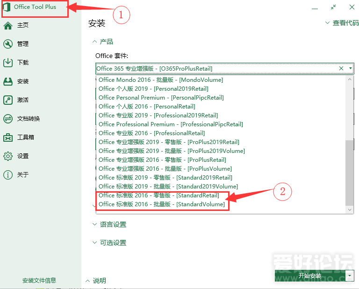Toggle the Office 套件 combo box arrow
The image size is (359, 289).
pyautogui.click(x=350, y=68)
